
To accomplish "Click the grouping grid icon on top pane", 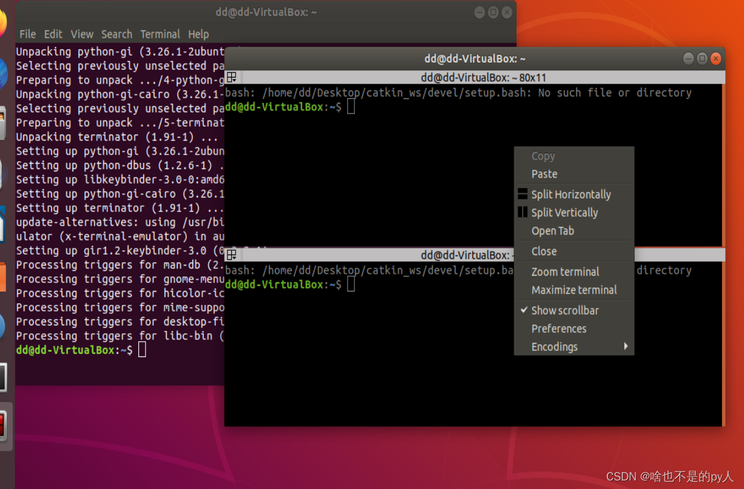I will point(232,77).
